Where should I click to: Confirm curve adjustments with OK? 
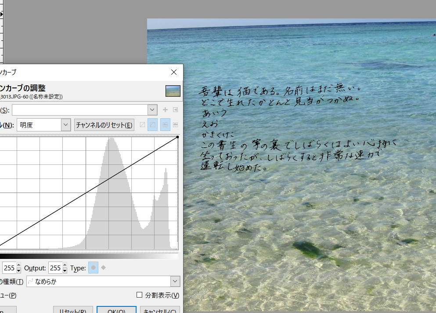pyautogui.click(x=116, y=310)
